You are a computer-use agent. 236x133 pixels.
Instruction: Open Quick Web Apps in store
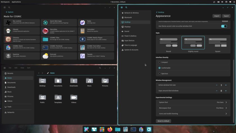[x=59, y=22]
